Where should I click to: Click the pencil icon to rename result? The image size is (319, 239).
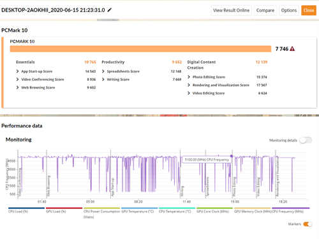[110, 10]
